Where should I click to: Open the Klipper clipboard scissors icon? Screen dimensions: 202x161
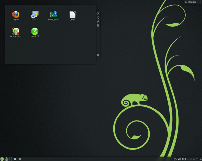tap(175, 159)
